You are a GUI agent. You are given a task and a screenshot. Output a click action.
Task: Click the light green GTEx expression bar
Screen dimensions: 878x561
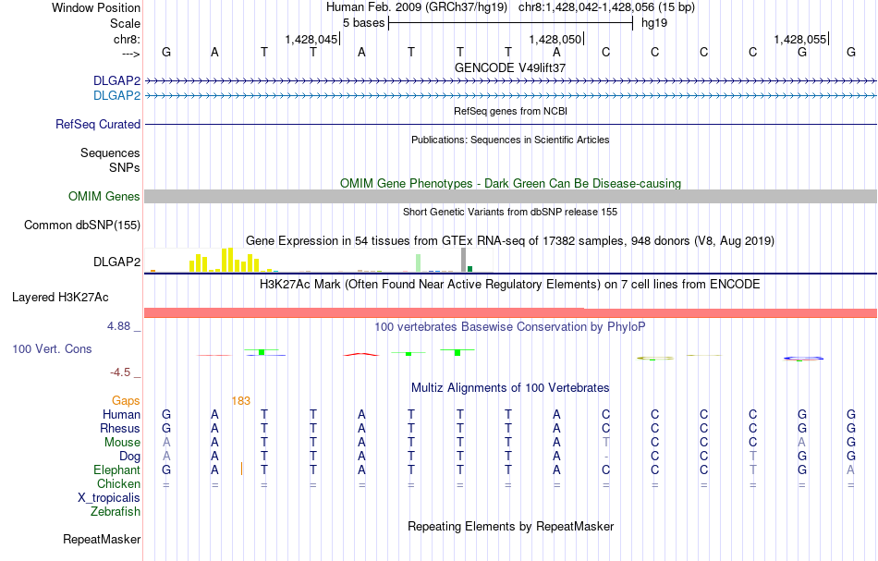(419, 263)
